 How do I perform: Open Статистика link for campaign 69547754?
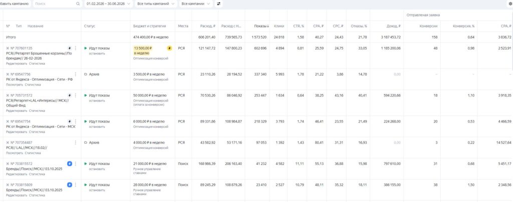tap(37, 132)
